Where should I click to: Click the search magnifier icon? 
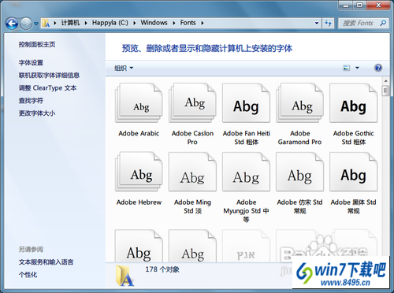point(383,23)
